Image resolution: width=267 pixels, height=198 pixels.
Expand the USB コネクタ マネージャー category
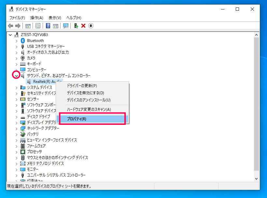16,47
